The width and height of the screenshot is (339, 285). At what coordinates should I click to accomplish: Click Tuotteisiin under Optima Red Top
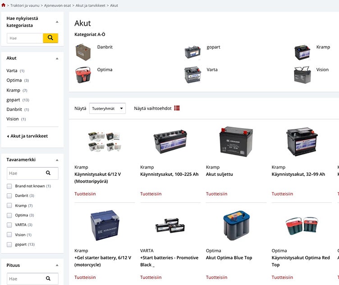(282, 277)
